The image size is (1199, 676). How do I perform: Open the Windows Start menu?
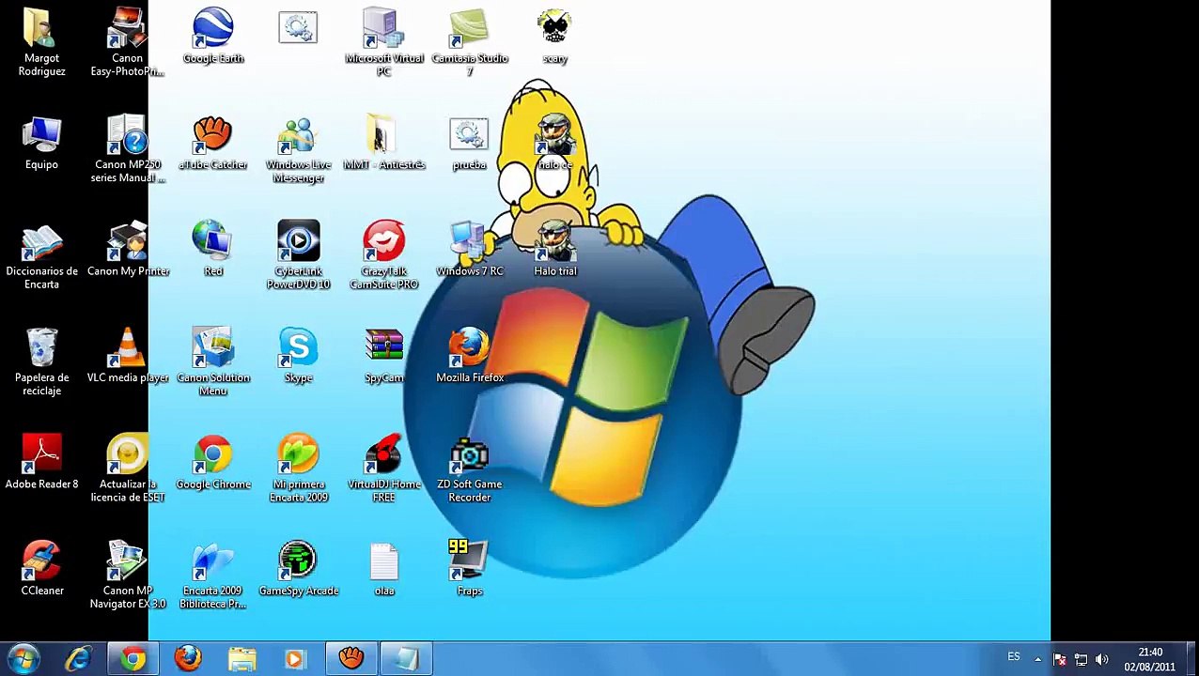23,659
